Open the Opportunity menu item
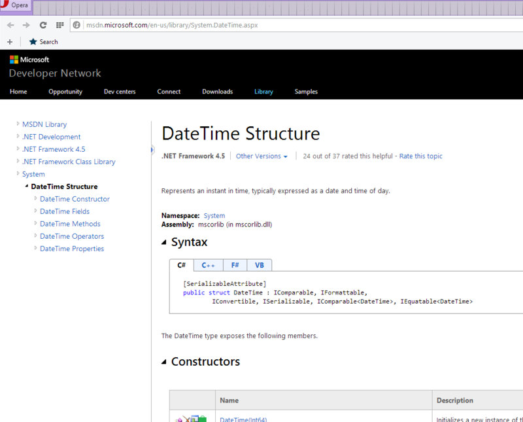Viewport: 523px width, 422px height. [x=65, y=92]
